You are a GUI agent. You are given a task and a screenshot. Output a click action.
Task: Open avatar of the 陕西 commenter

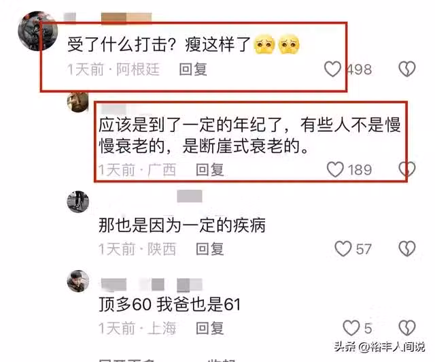coord(78,201)
